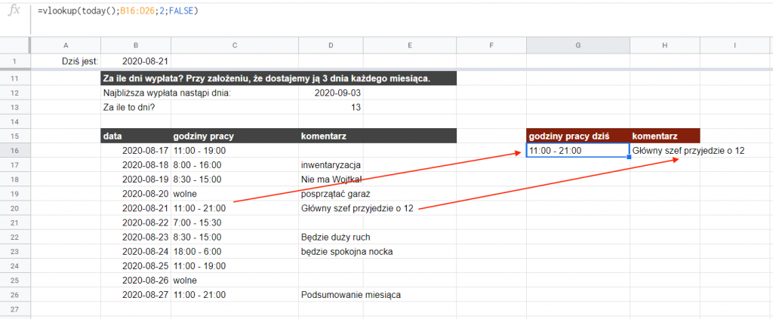
Task: Select row 12 header
Action: tap(15, 93)
